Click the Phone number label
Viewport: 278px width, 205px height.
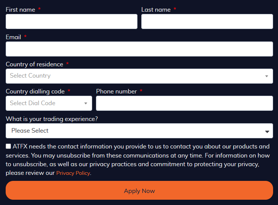116,92
